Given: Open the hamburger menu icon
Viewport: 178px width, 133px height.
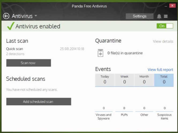Looking at the screenshot, I should (x=166, y=17).
